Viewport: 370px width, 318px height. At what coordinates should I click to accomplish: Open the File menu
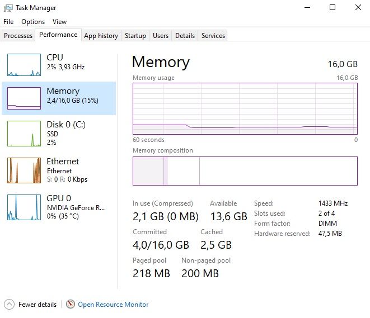pos(8,22)
